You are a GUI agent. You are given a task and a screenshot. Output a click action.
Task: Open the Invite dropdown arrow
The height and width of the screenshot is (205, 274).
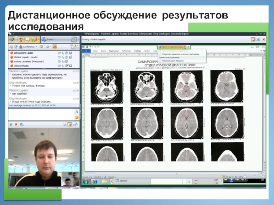tap(54, 40)
